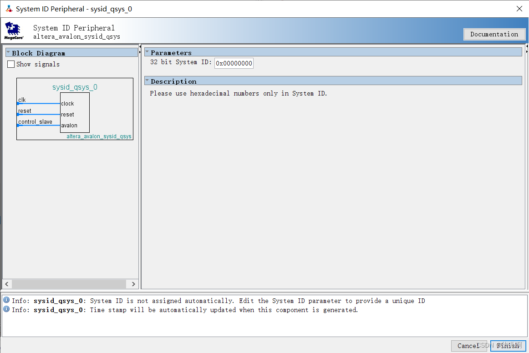The height and width of the screenshot is (353, 529).
Task: Click the block diagram scroll left arrow
Action: tap(7, 284)
